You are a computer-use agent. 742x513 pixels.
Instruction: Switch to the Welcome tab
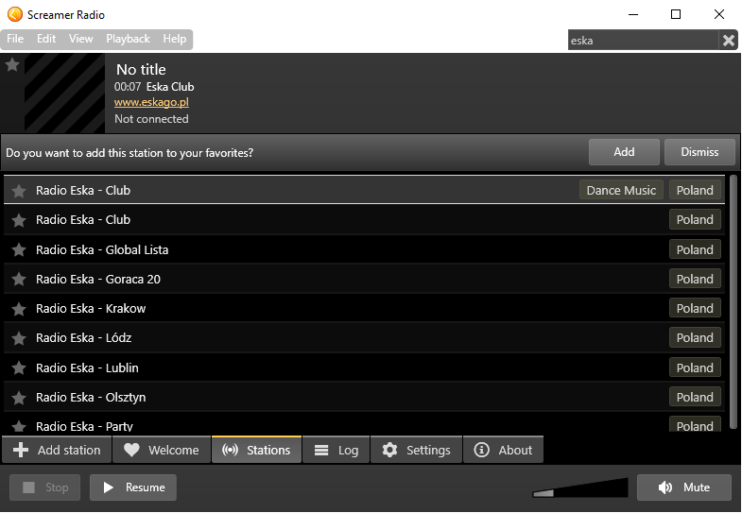click(162, 450)
